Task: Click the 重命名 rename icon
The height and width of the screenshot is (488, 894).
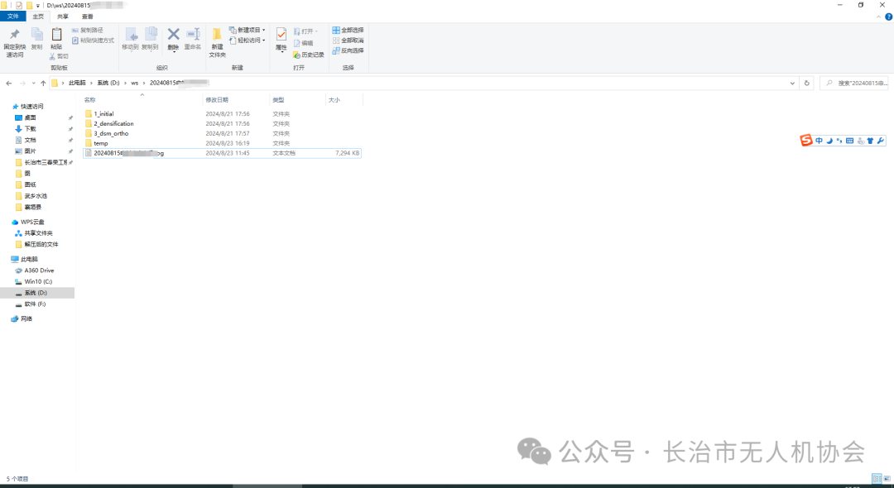Action: coord(193,34)
